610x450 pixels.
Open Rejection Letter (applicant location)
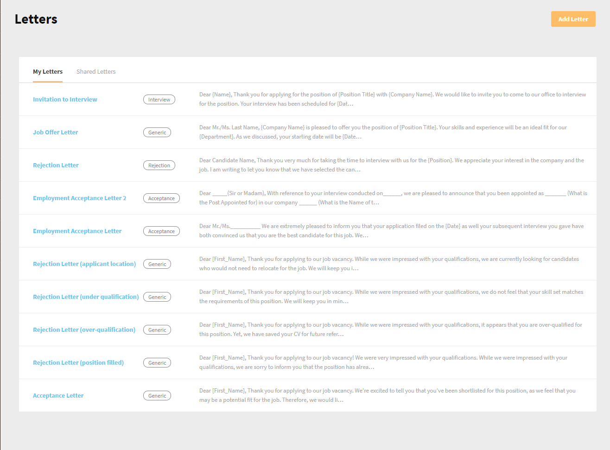[84, 264]
